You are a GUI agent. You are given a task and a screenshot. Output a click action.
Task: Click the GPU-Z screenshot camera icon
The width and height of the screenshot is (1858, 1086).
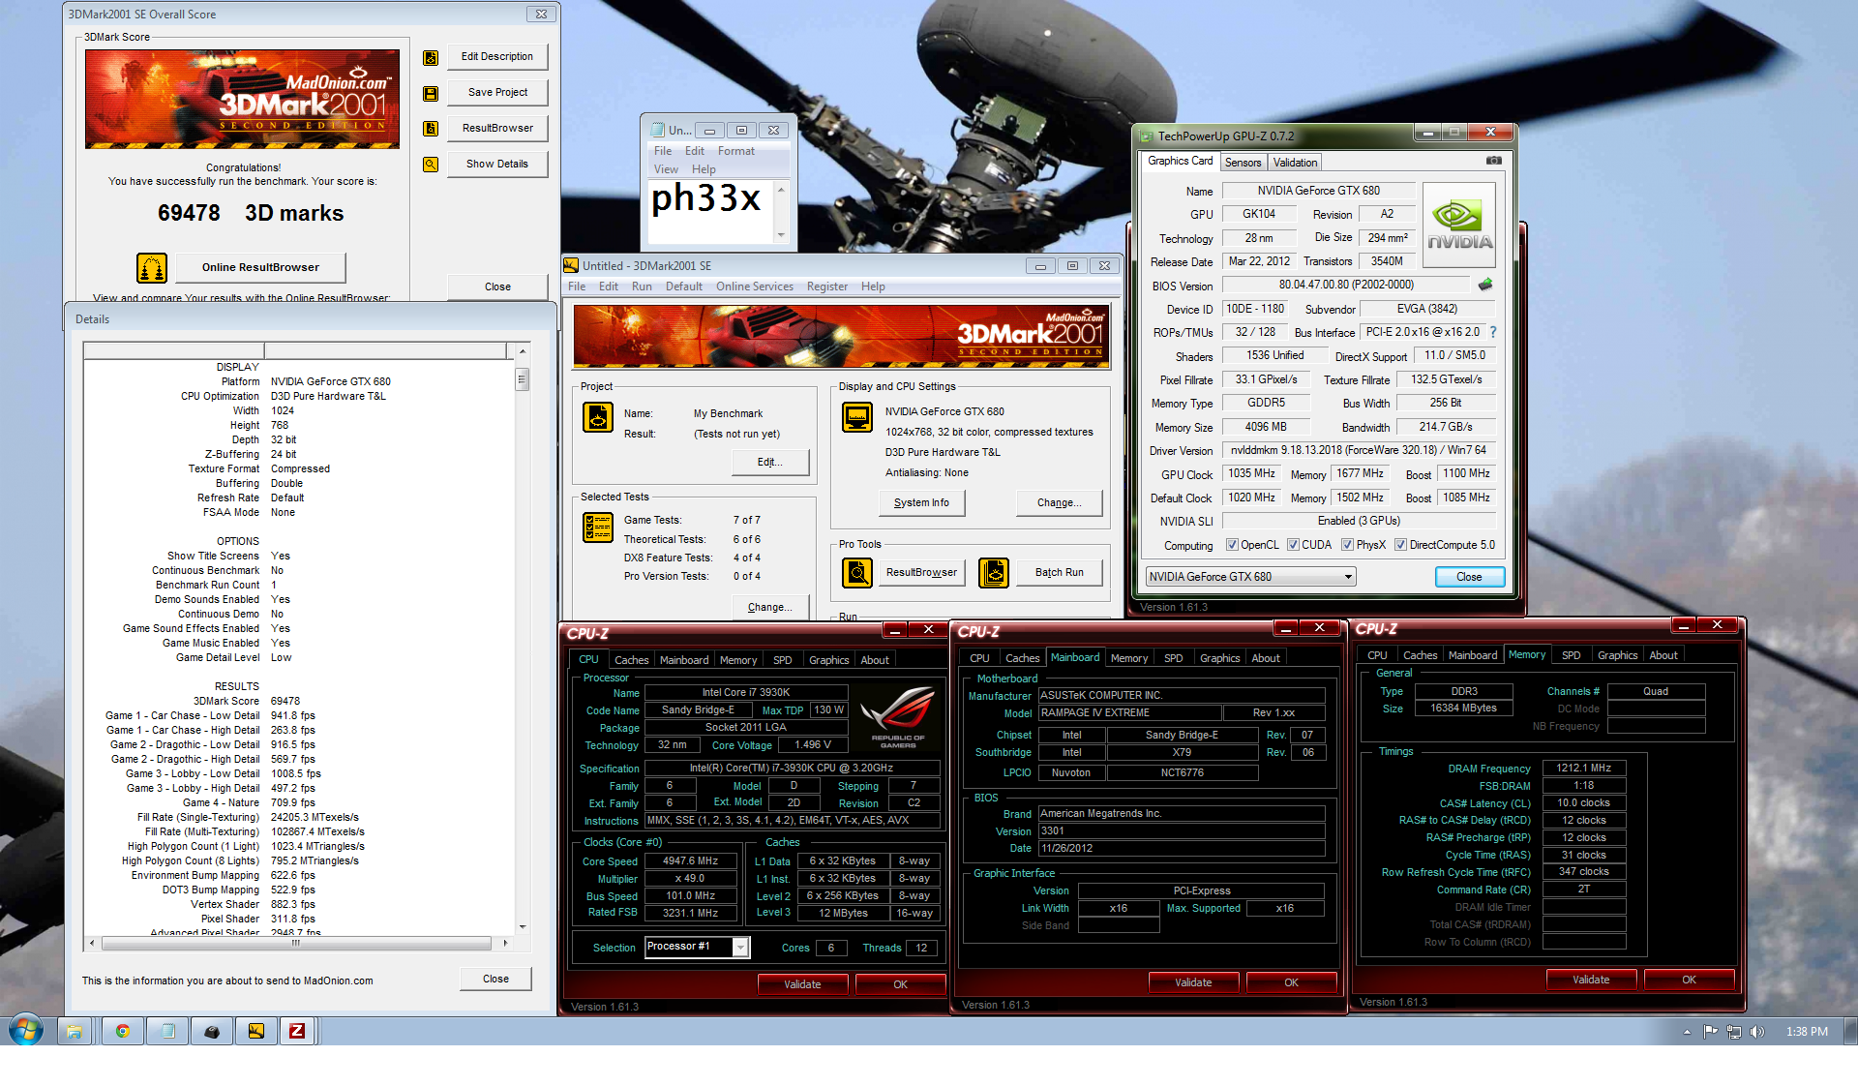(x=1494, y=161)
